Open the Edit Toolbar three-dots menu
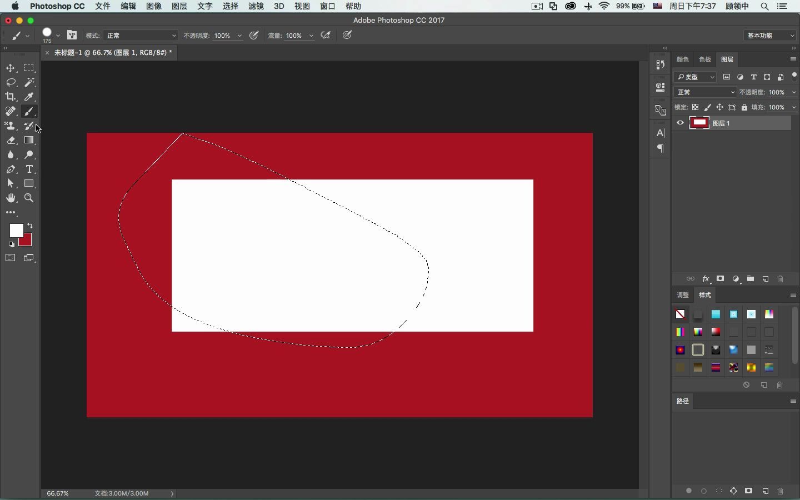 click(x=11, y=212)
